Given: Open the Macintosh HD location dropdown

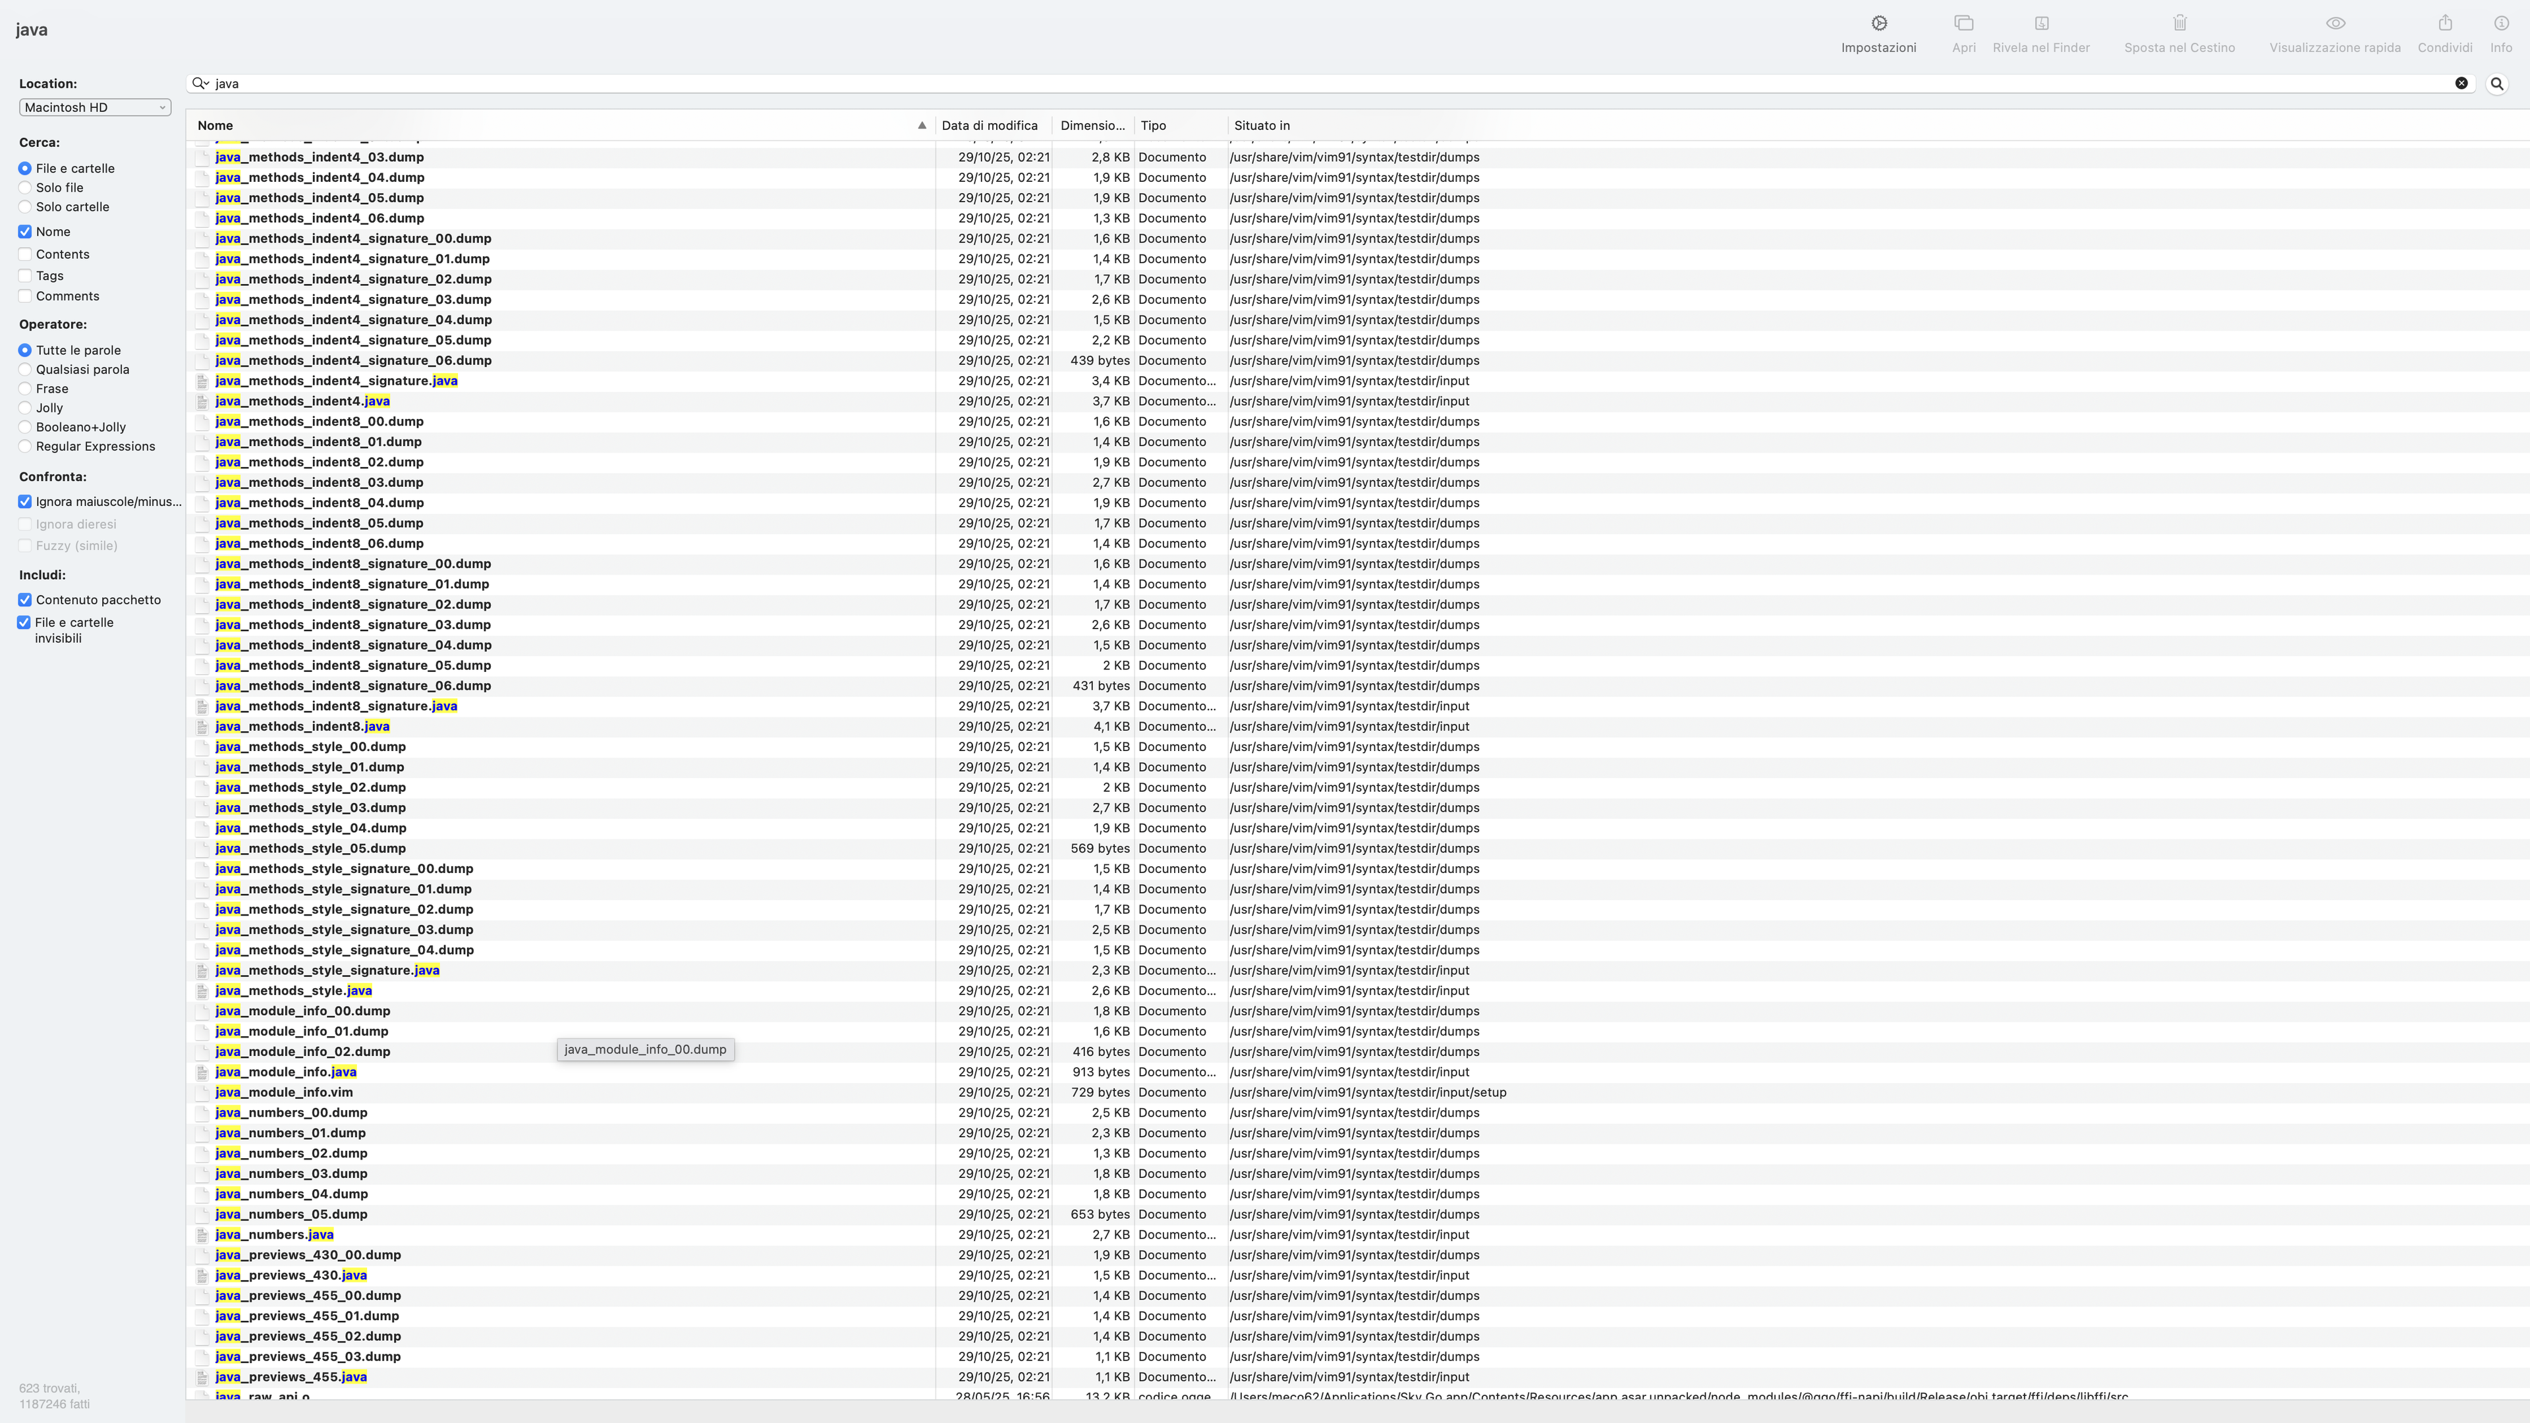Looking at the screenshot, I should [x=94, y=108].
